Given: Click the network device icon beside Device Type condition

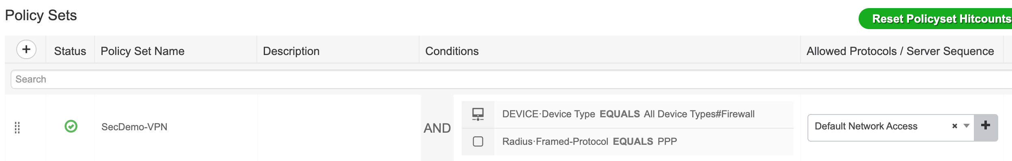Looking at the screenshot, I should tap(478, 114).
